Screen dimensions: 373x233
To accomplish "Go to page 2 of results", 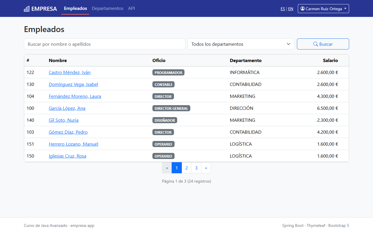I will [186, 168].
